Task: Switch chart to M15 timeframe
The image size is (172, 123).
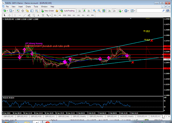Action: pyautogui.click(x=64, y=15)
